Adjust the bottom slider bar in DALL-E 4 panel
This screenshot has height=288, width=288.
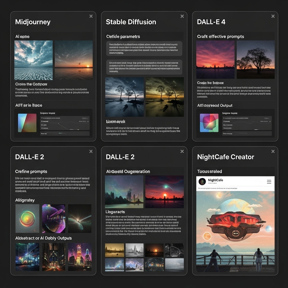[247, 134]
